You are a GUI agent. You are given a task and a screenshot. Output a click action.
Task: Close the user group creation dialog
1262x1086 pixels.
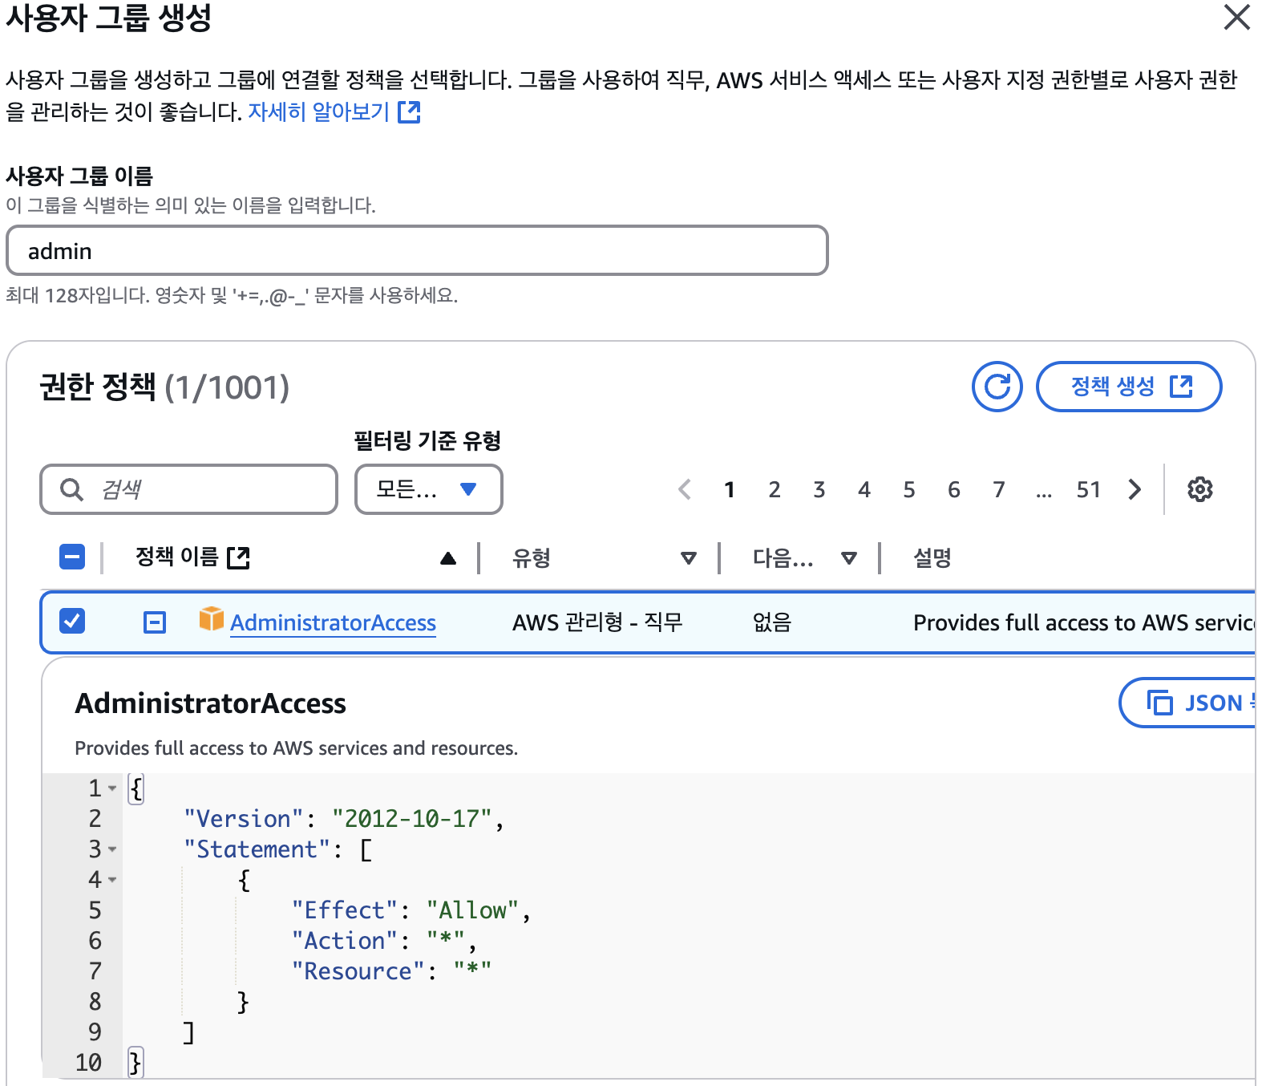[1236, 17]
